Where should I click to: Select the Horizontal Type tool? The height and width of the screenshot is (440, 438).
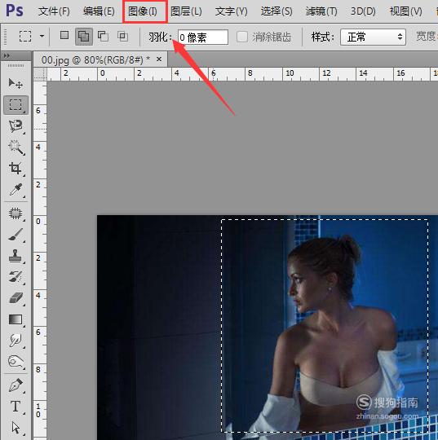[15, 407]
